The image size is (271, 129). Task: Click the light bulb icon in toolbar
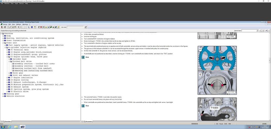tap(59, 27)
